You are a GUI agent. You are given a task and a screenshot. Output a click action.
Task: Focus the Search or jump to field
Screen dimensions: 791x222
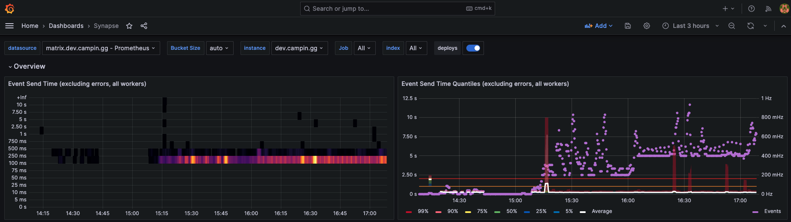(x=386, y=9)
